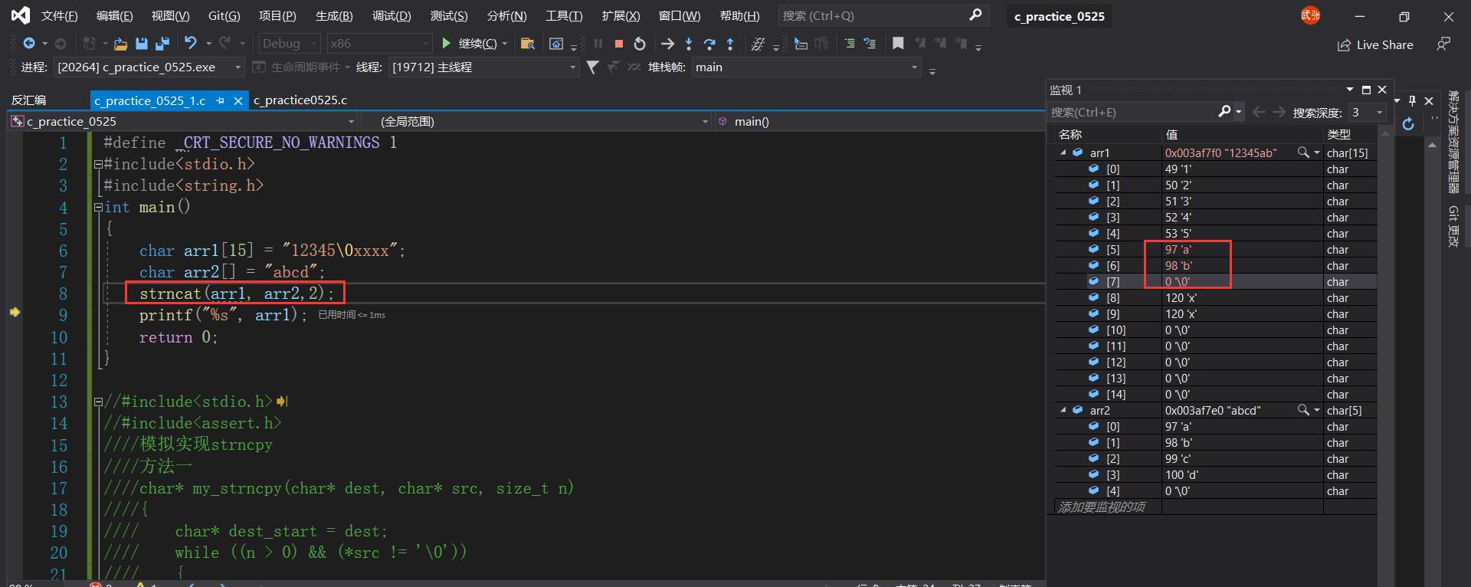Open Watch 1 window options dropdown arrow
This screenshot has height=587, width=1471.
pyautogui.click(x=1350, y=90)
